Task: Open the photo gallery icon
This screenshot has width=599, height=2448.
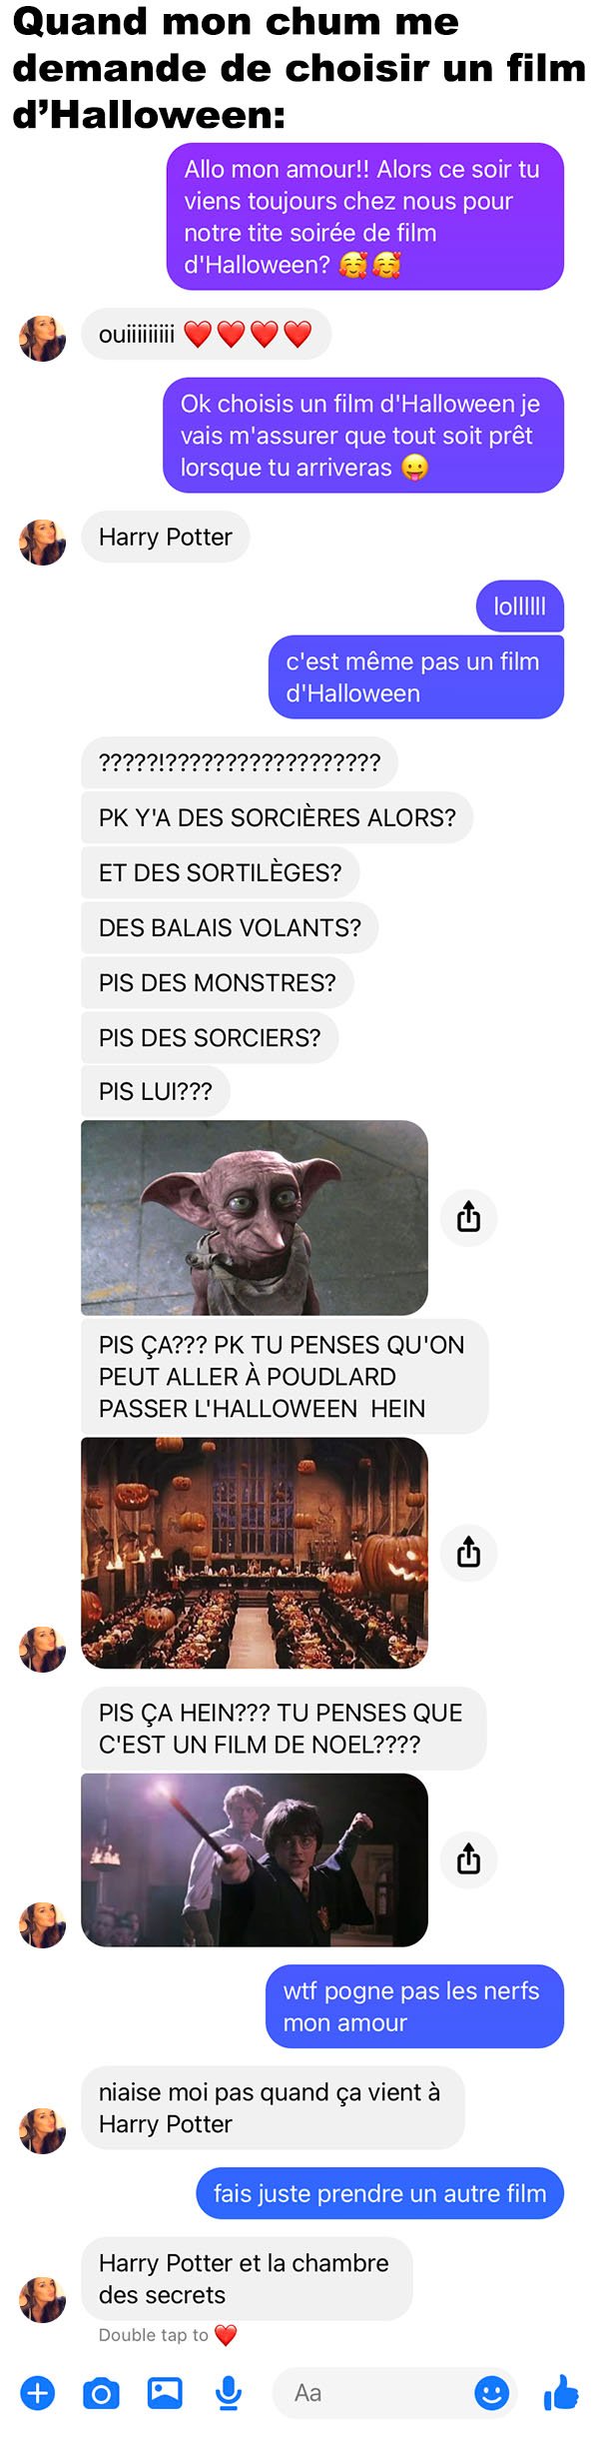Action: point(165,2392)
